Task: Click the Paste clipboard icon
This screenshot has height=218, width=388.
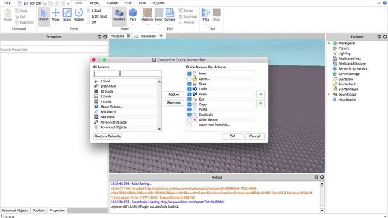Action: [x=8, y=15]
